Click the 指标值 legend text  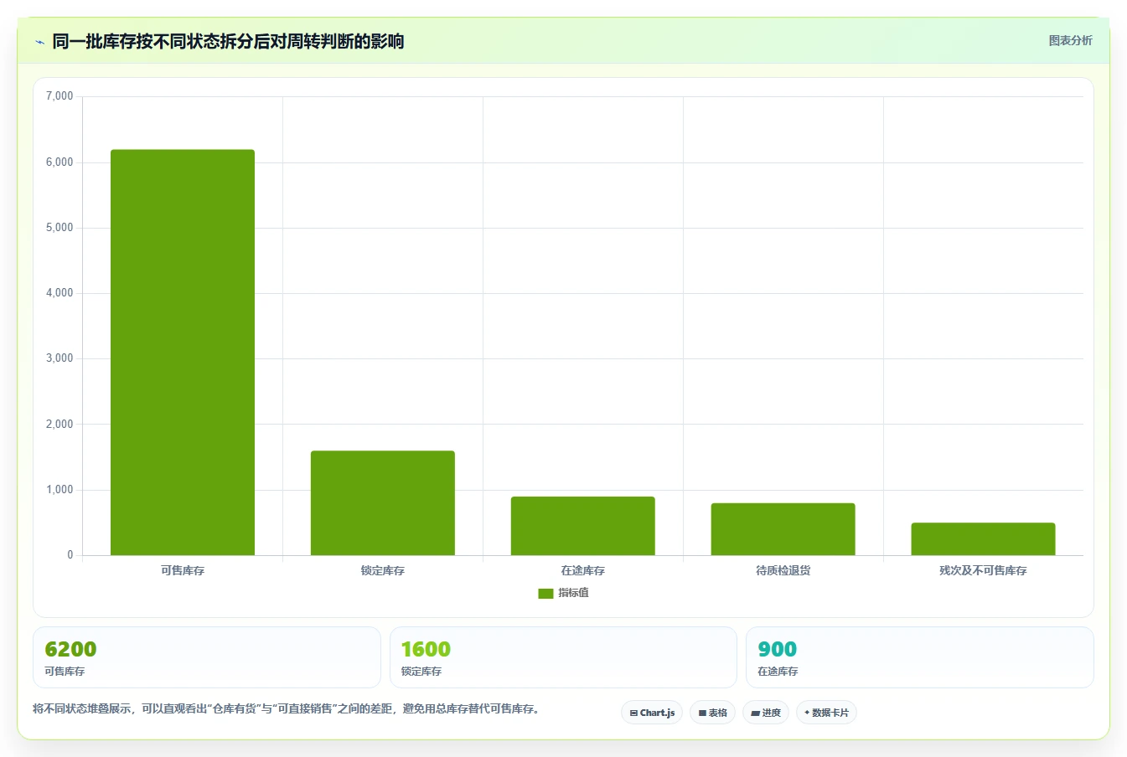pos(574,593)
